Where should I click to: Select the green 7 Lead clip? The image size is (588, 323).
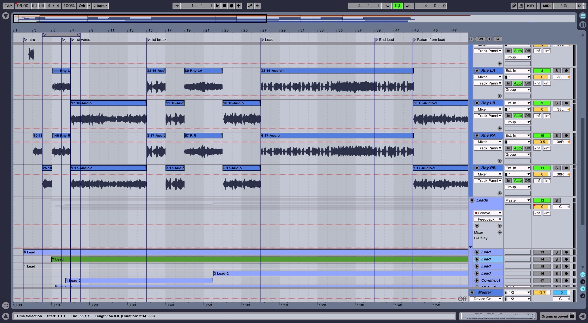(260, 259)
